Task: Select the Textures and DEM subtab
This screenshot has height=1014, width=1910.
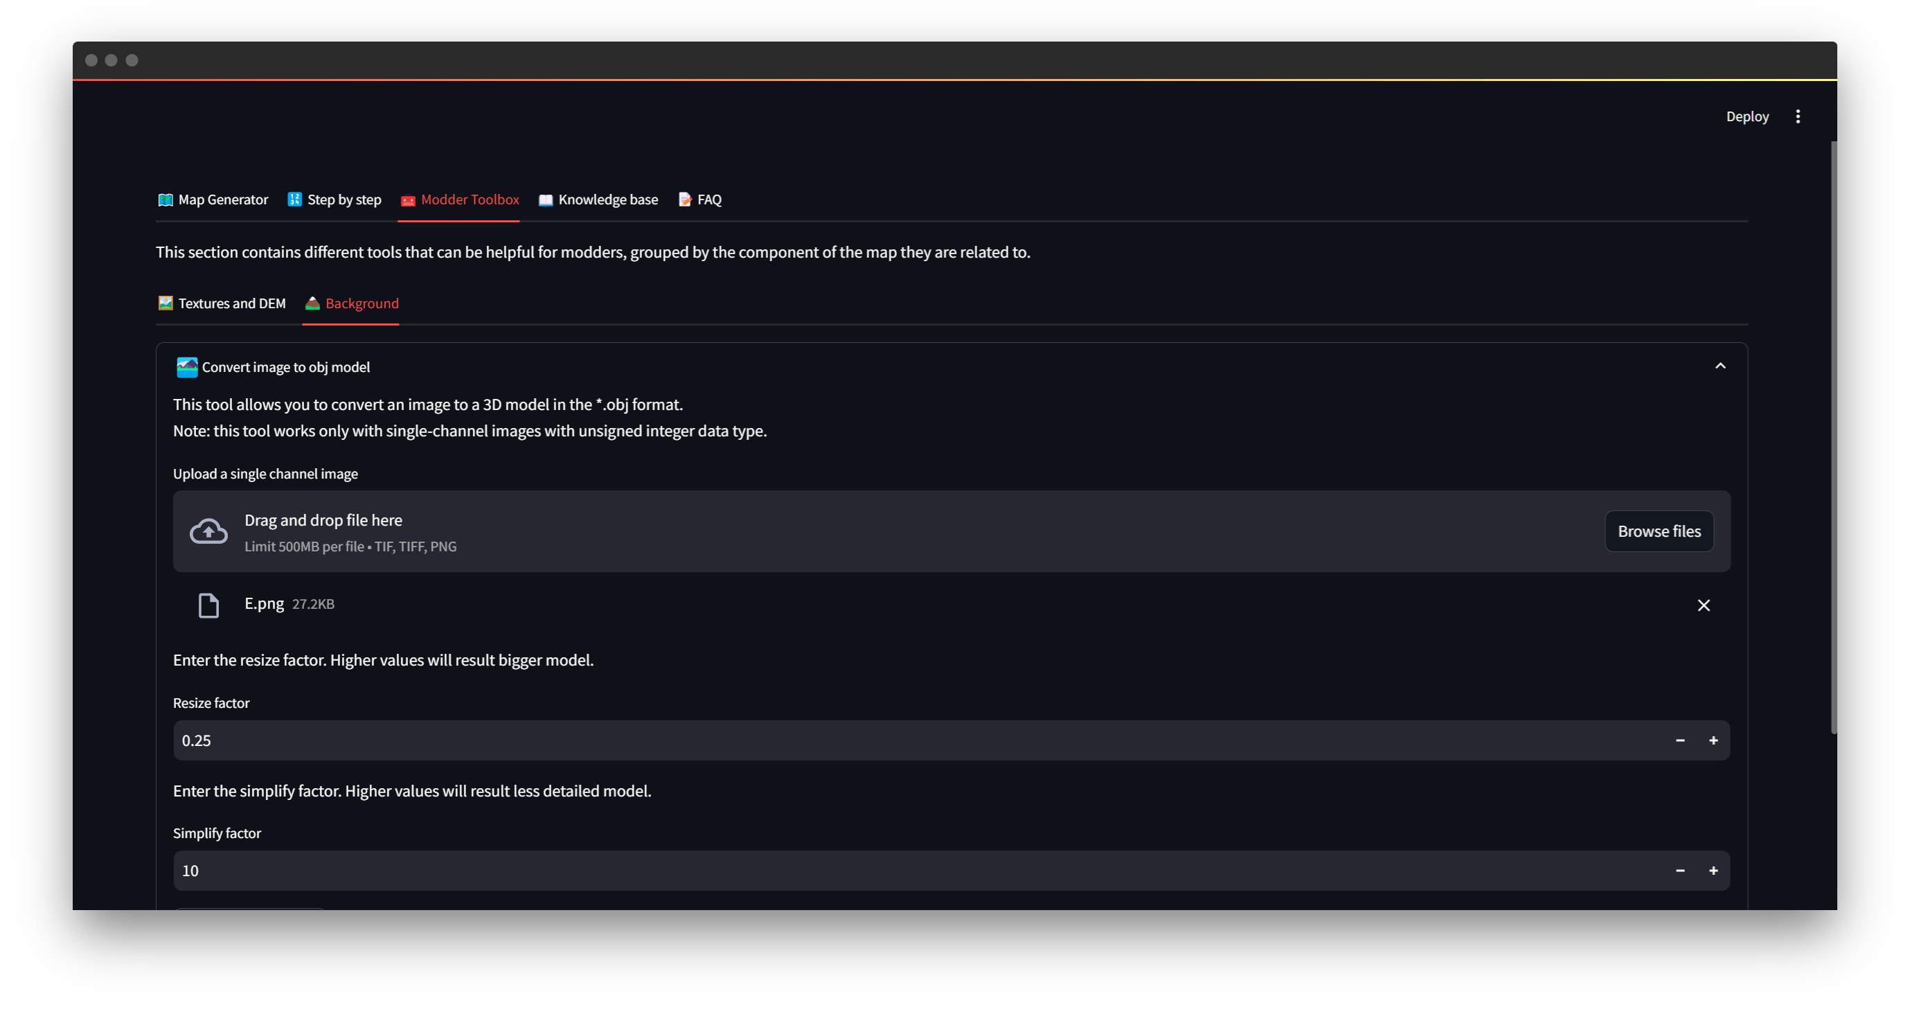Action: 222,303
